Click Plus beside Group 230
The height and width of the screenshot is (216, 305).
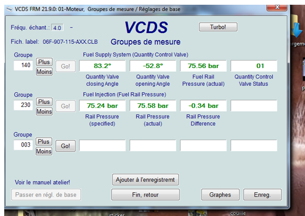point(44,102)
